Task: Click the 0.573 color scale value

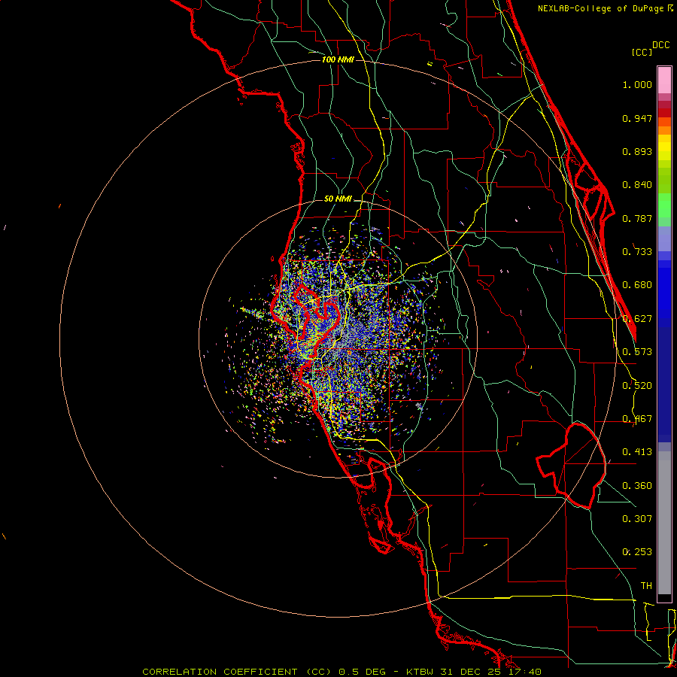Action: pyautogui.click(x=637, y=352)
